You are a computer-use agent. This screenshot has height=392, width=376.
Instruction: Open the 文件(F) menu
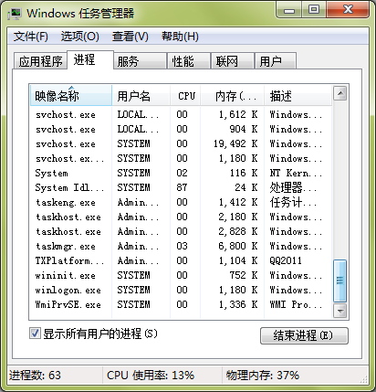click(x=30, y=37)
